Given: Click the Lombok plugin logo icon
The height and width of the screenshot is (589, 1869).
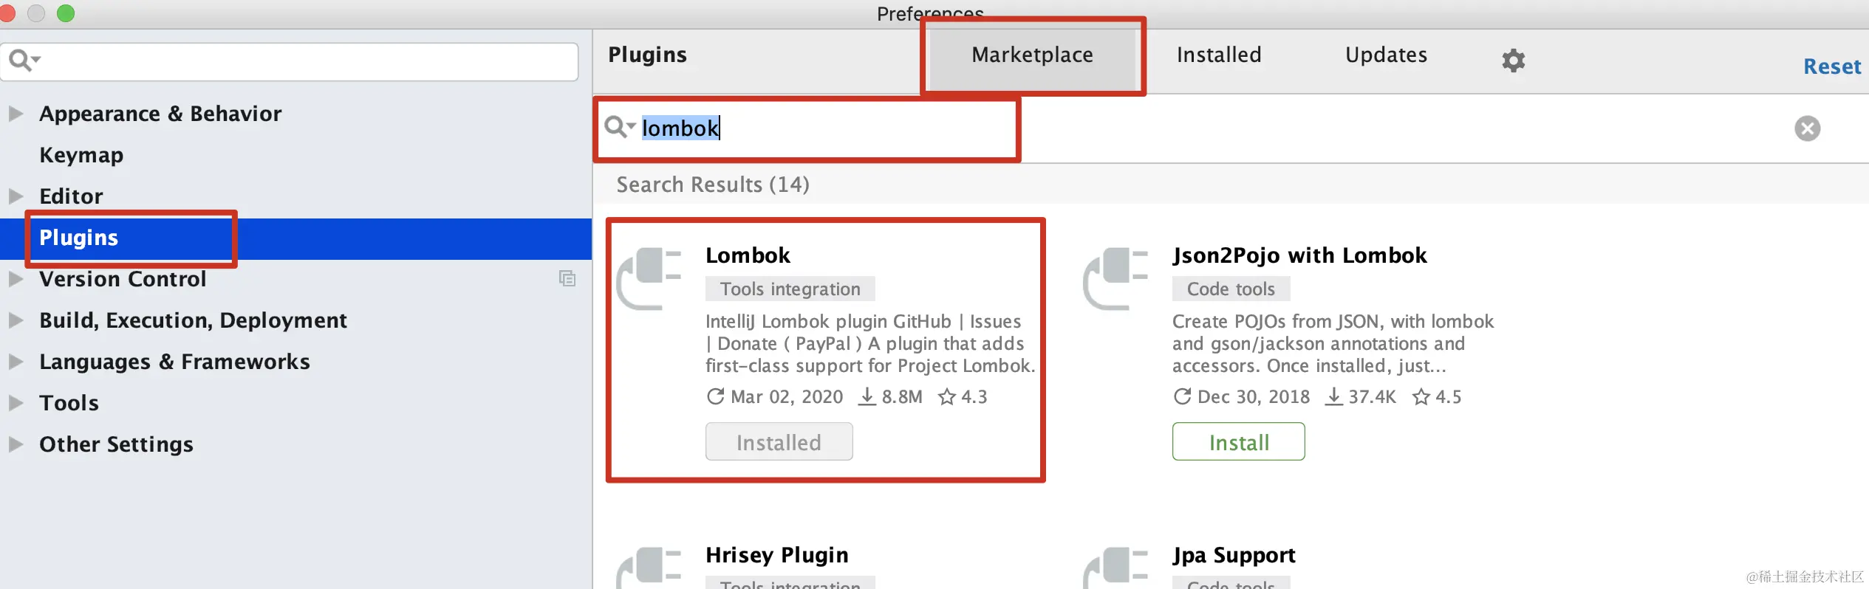Looking at the screenshot, I should pos(649,278).
